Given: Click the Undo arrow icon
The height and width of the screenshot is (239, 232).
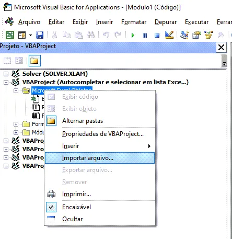Looking at the screenshot, I should (x=106, y=35).
